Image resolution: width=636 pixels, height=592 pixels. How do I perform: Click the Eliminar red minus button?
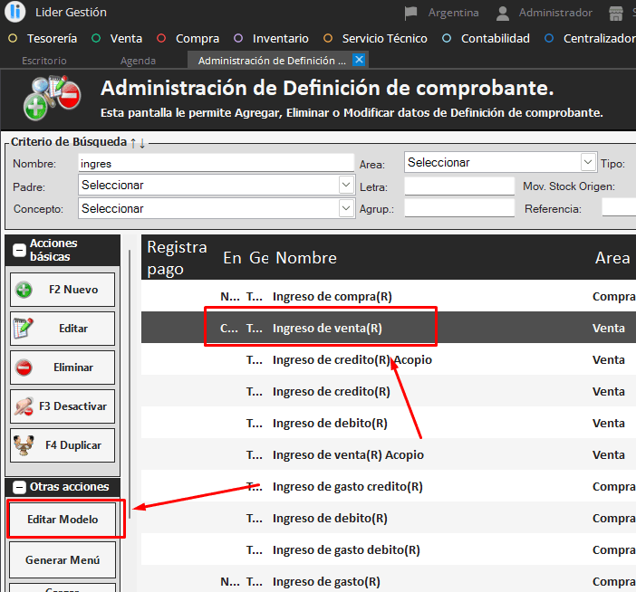63,368
